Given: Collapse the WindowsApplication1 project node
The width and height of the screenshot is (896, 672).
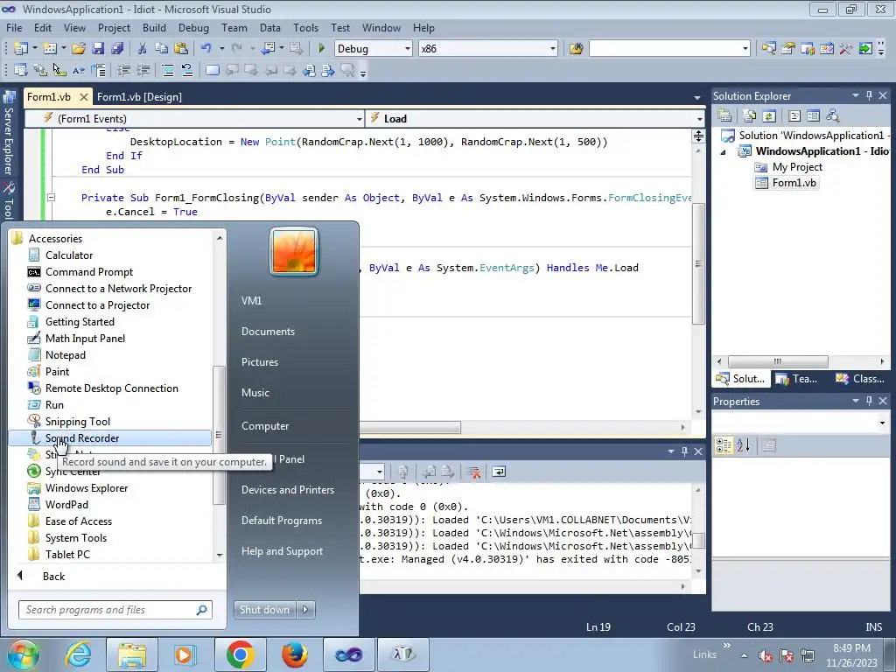Looking at the screenshot, I should pos(724,152).
